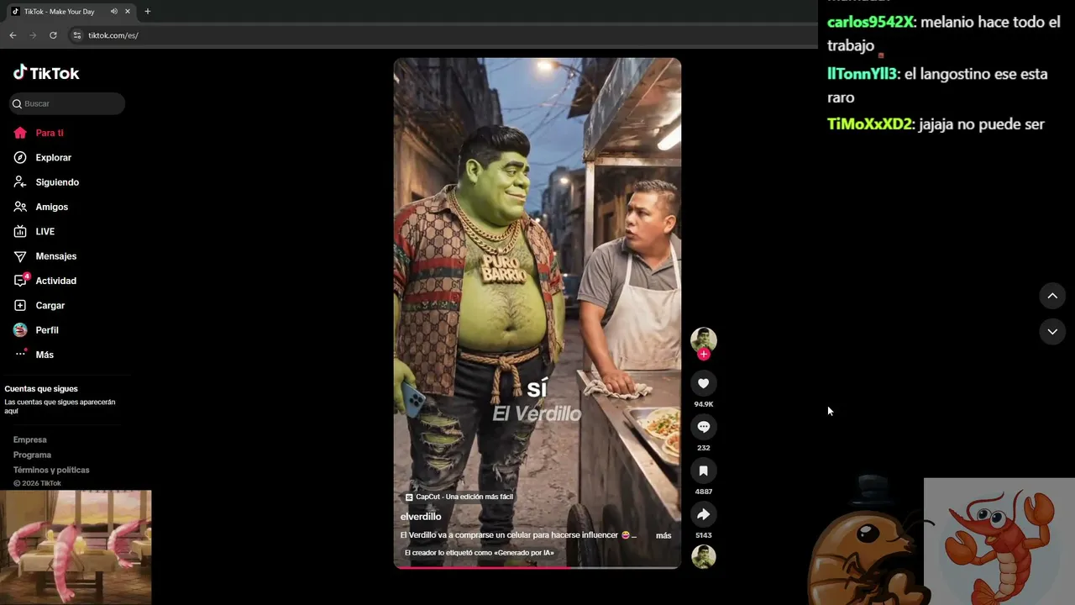Screen dimensions: 1075x605
Task: Like the video with the heart icon
Action: tap(704, 383)
